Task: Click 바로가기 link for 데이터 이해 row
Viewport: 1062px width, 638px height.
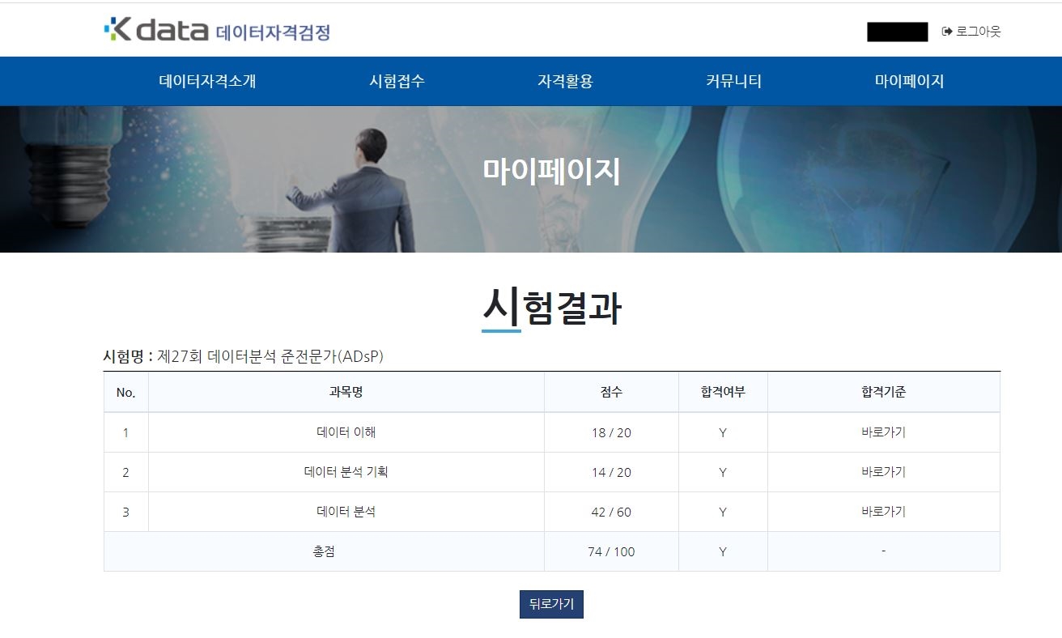Action: [x=883, y=432]
